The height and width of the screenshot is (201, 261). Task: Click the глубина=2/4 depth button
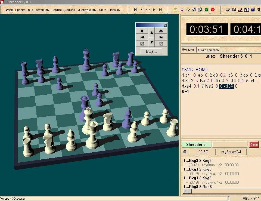(231, 152)
